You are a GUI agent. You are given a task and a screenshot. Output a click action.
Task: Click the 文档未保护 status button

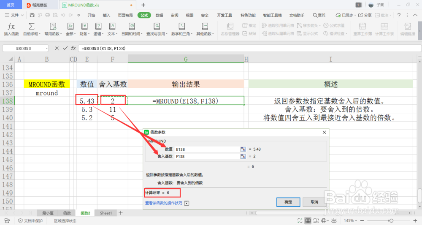(30, 221)
